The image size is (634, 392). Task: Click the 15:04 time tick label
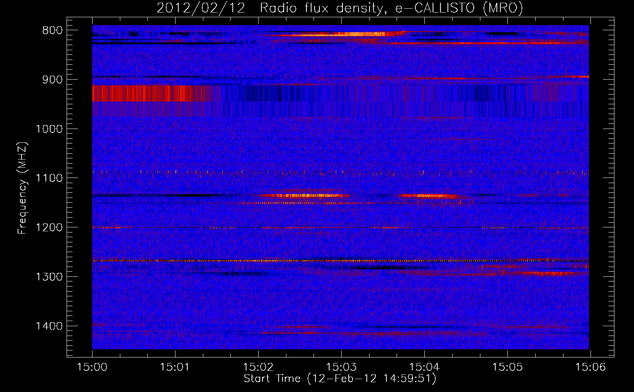click(425, 367)
